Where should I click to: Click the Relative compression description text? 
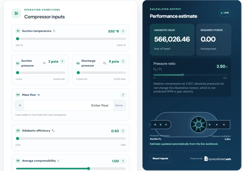pos(188,88)
